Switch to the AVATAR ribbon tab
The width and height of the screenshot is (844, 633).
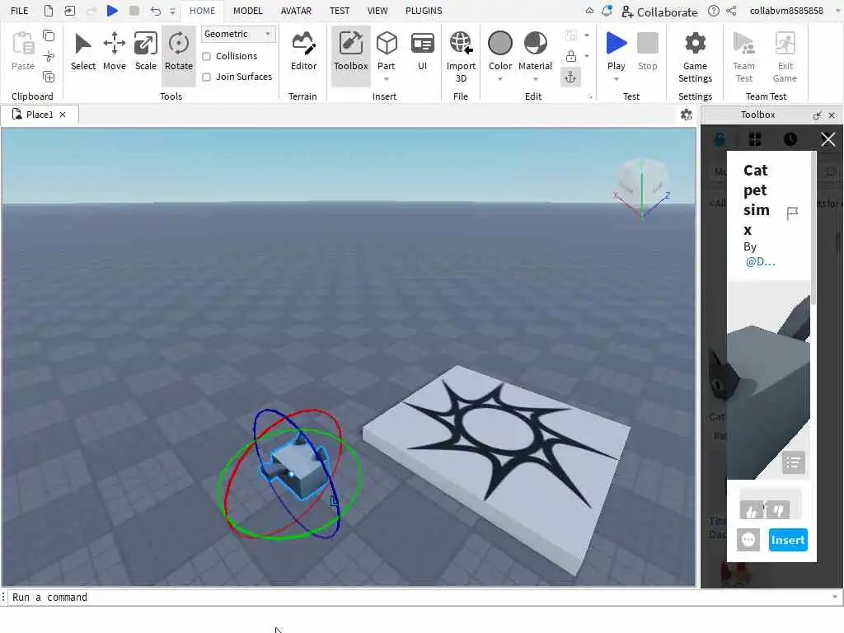[x=296, y=11]
